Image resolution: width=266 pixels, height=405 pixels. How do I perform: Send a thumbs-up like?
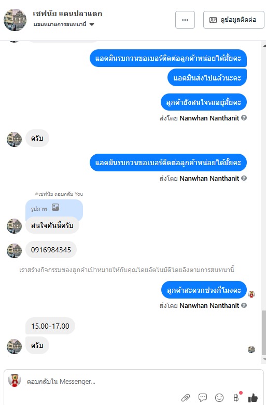coord(253,398)
